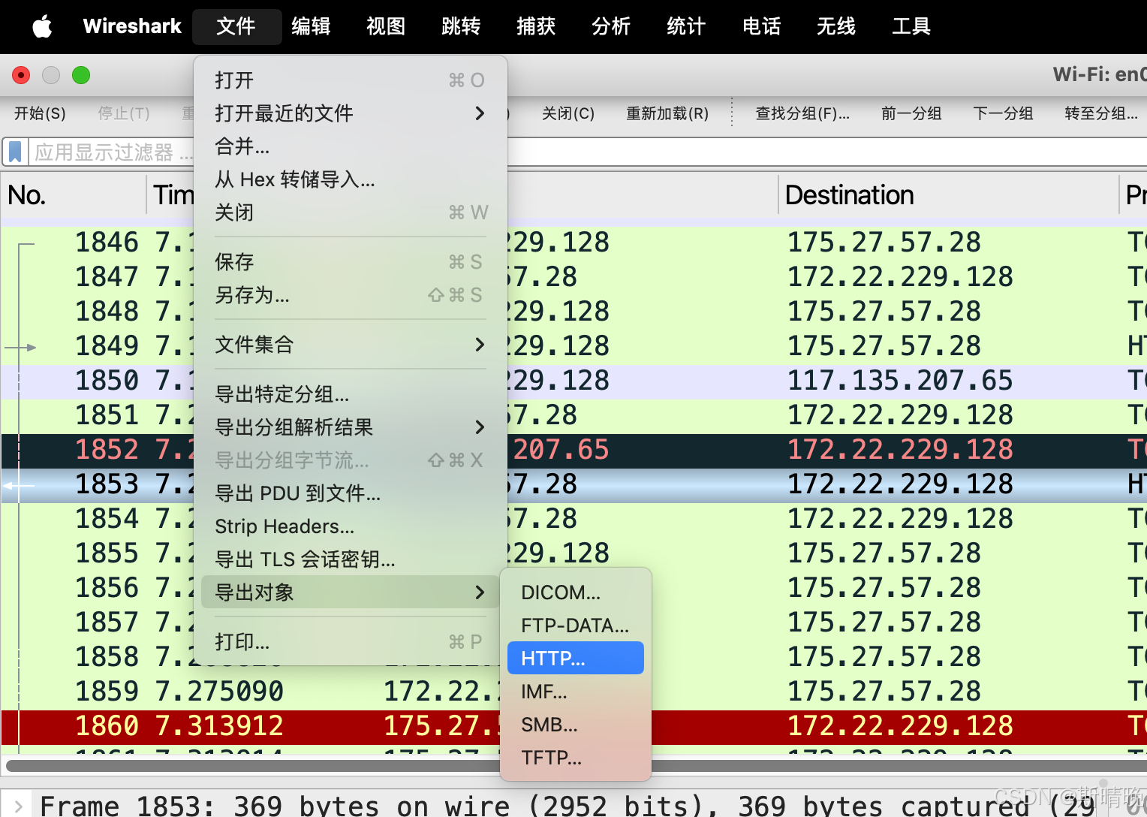Click the 重新加载(R) toolbar button

667,113
